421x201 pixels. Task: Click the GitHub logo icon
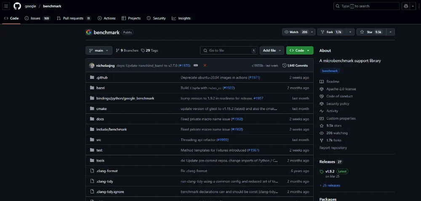tap(17, 6)
